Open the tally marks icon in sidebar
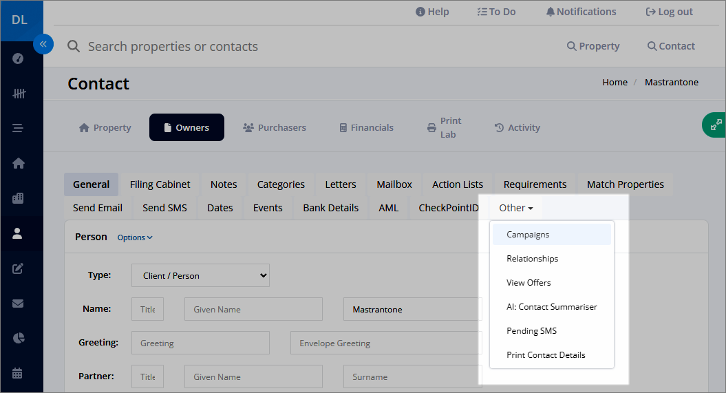 pos(19,94)
